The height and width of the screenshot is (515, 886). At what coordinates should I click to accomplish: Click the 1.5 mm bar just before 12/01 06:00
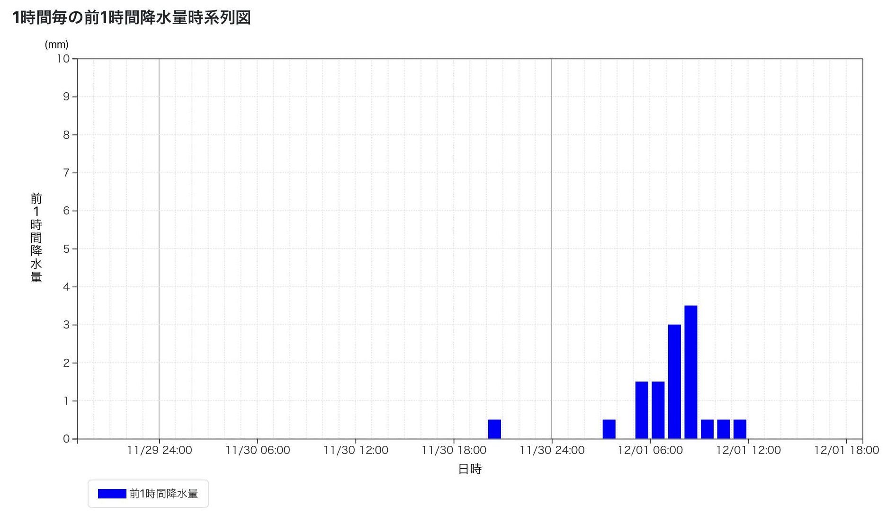[x=642, y=410]
